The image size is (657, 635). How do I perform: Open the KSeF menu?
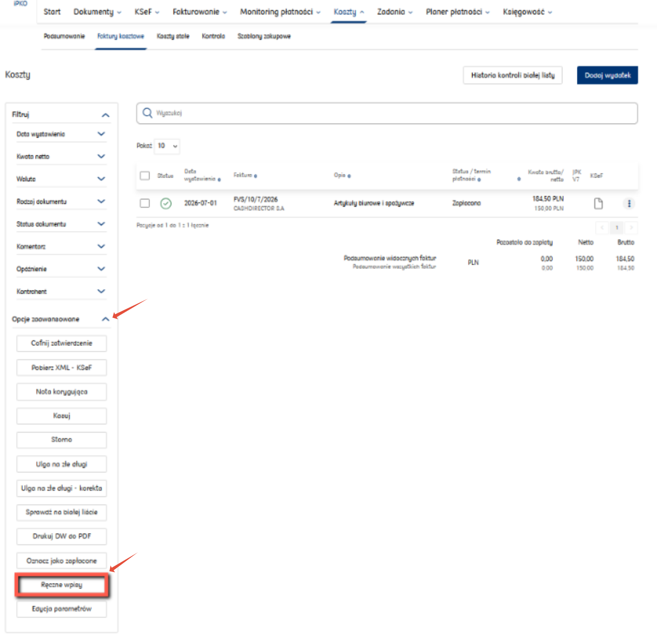pos(147,12)
